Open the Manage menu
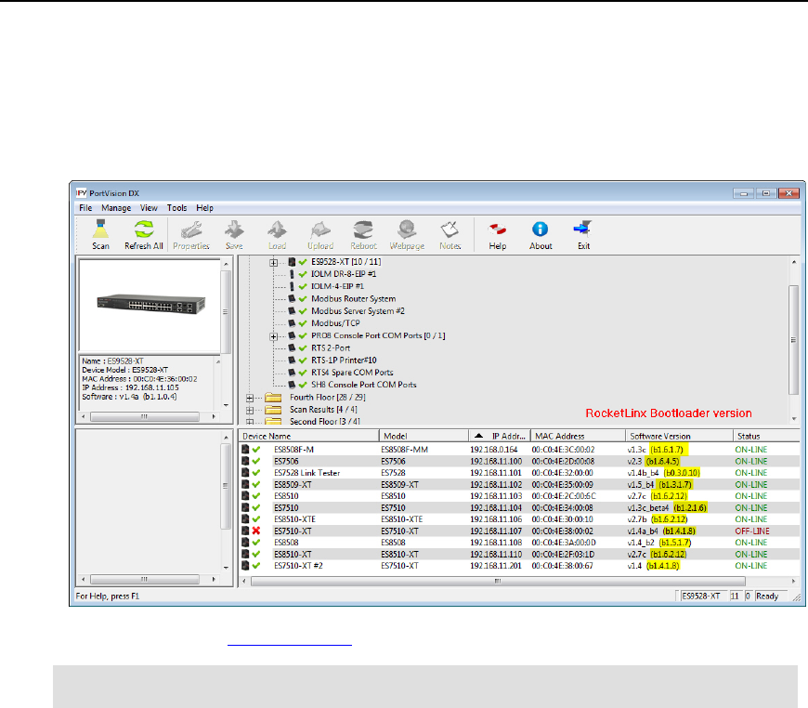 pyautogui.click(x=116, y=208)
